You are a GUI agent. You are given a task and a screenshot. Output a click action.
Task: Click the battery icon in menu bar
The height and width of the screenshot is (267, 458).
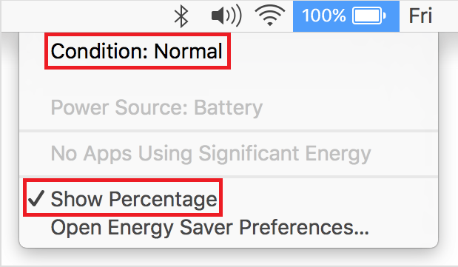(x=369, y=16)
